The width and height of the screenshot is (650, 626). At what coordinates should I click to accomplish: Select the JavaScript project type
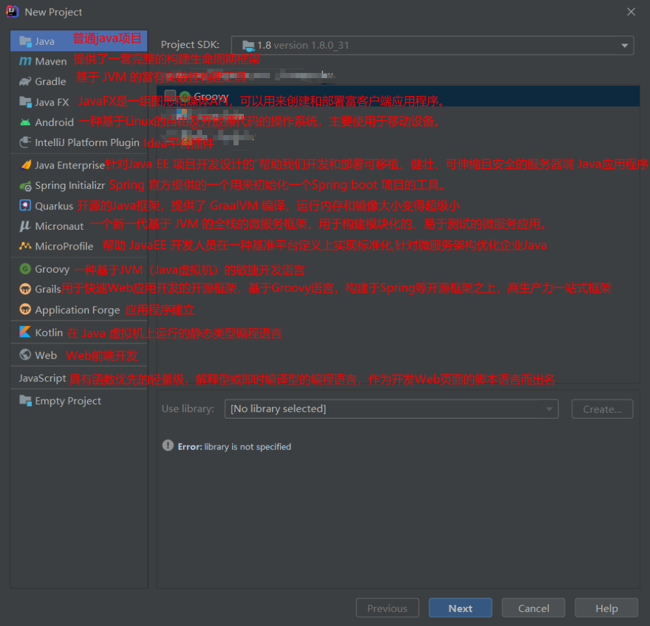79,378
